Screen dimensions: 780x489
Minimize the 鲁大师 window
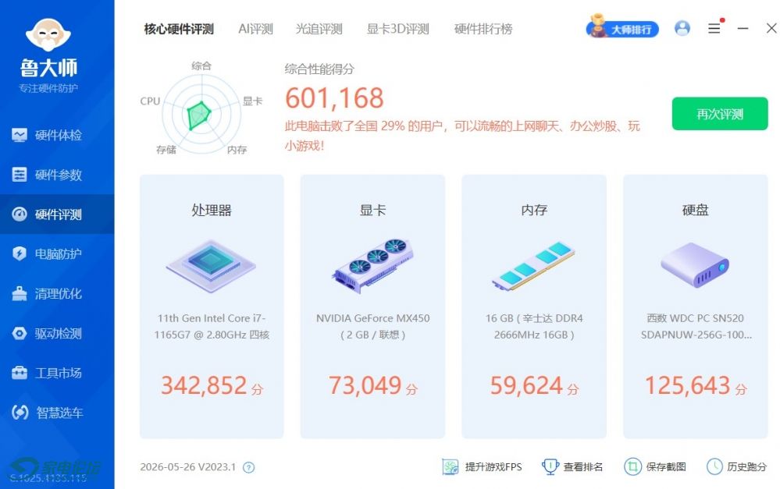tap(743, 29)
